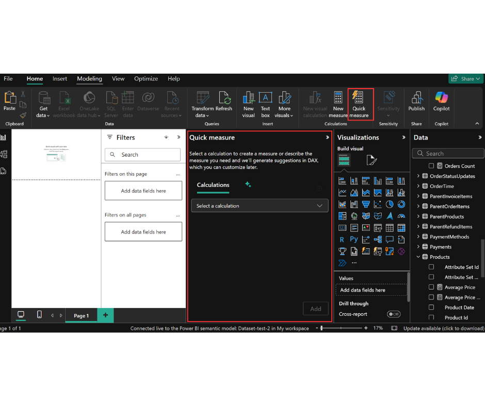Check the Orders Count measure
485x406 pixels.
point(431,166)
